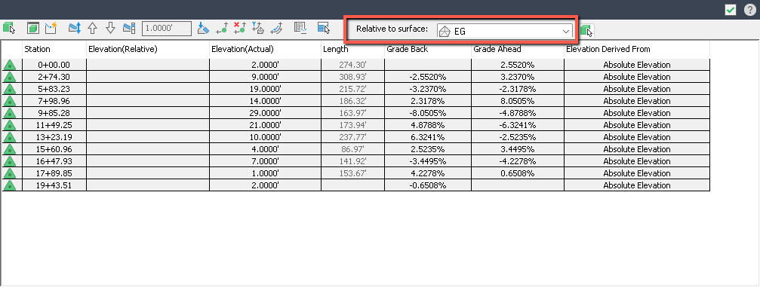This screenshot has height=287, width=760.
Task: Click relative elevation cell for station 2+74.30
Action: (148, 77)
